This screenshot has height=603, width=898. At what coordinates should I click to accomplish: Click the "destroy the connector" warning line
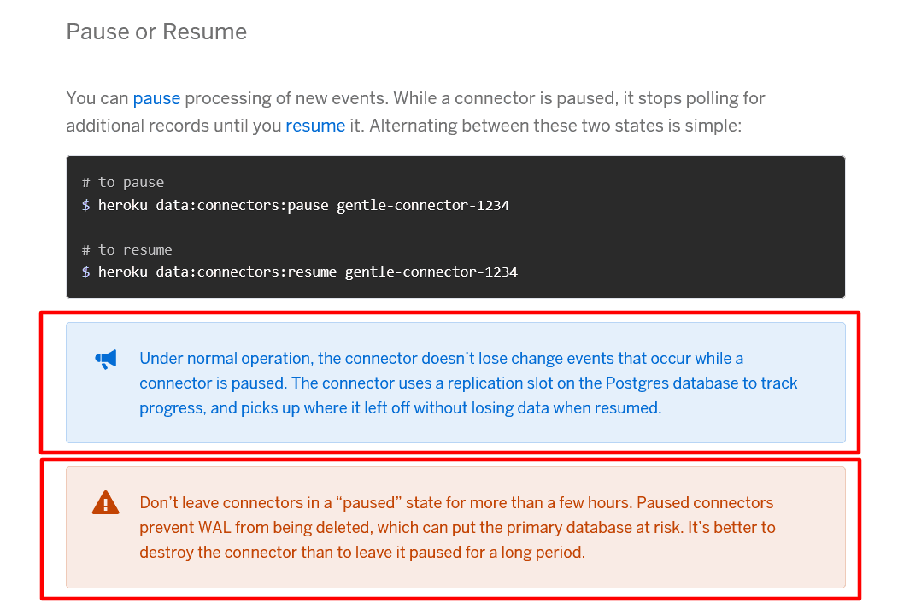[362, 552]
